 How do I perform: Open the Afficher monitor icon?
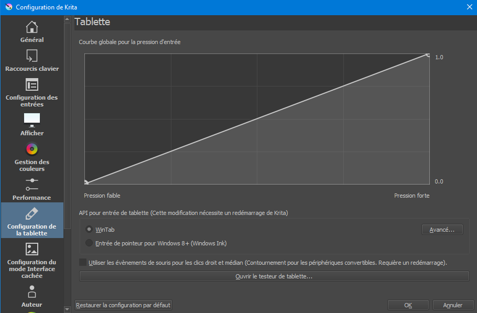tap(31, 120)
